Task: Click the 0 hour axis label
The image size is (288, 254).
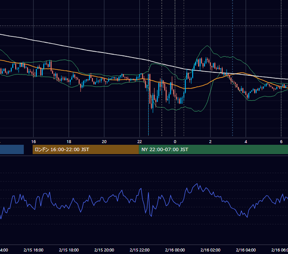Action: tap(175, 142)
